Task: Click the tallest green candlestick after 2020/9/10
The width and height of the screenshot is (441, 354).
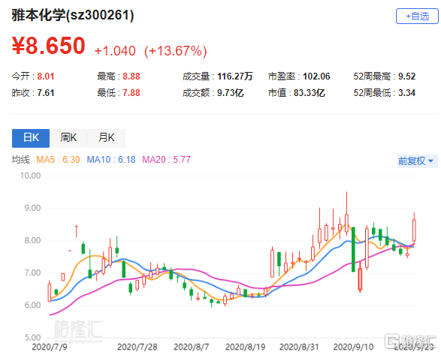Action: coord(353,250)
